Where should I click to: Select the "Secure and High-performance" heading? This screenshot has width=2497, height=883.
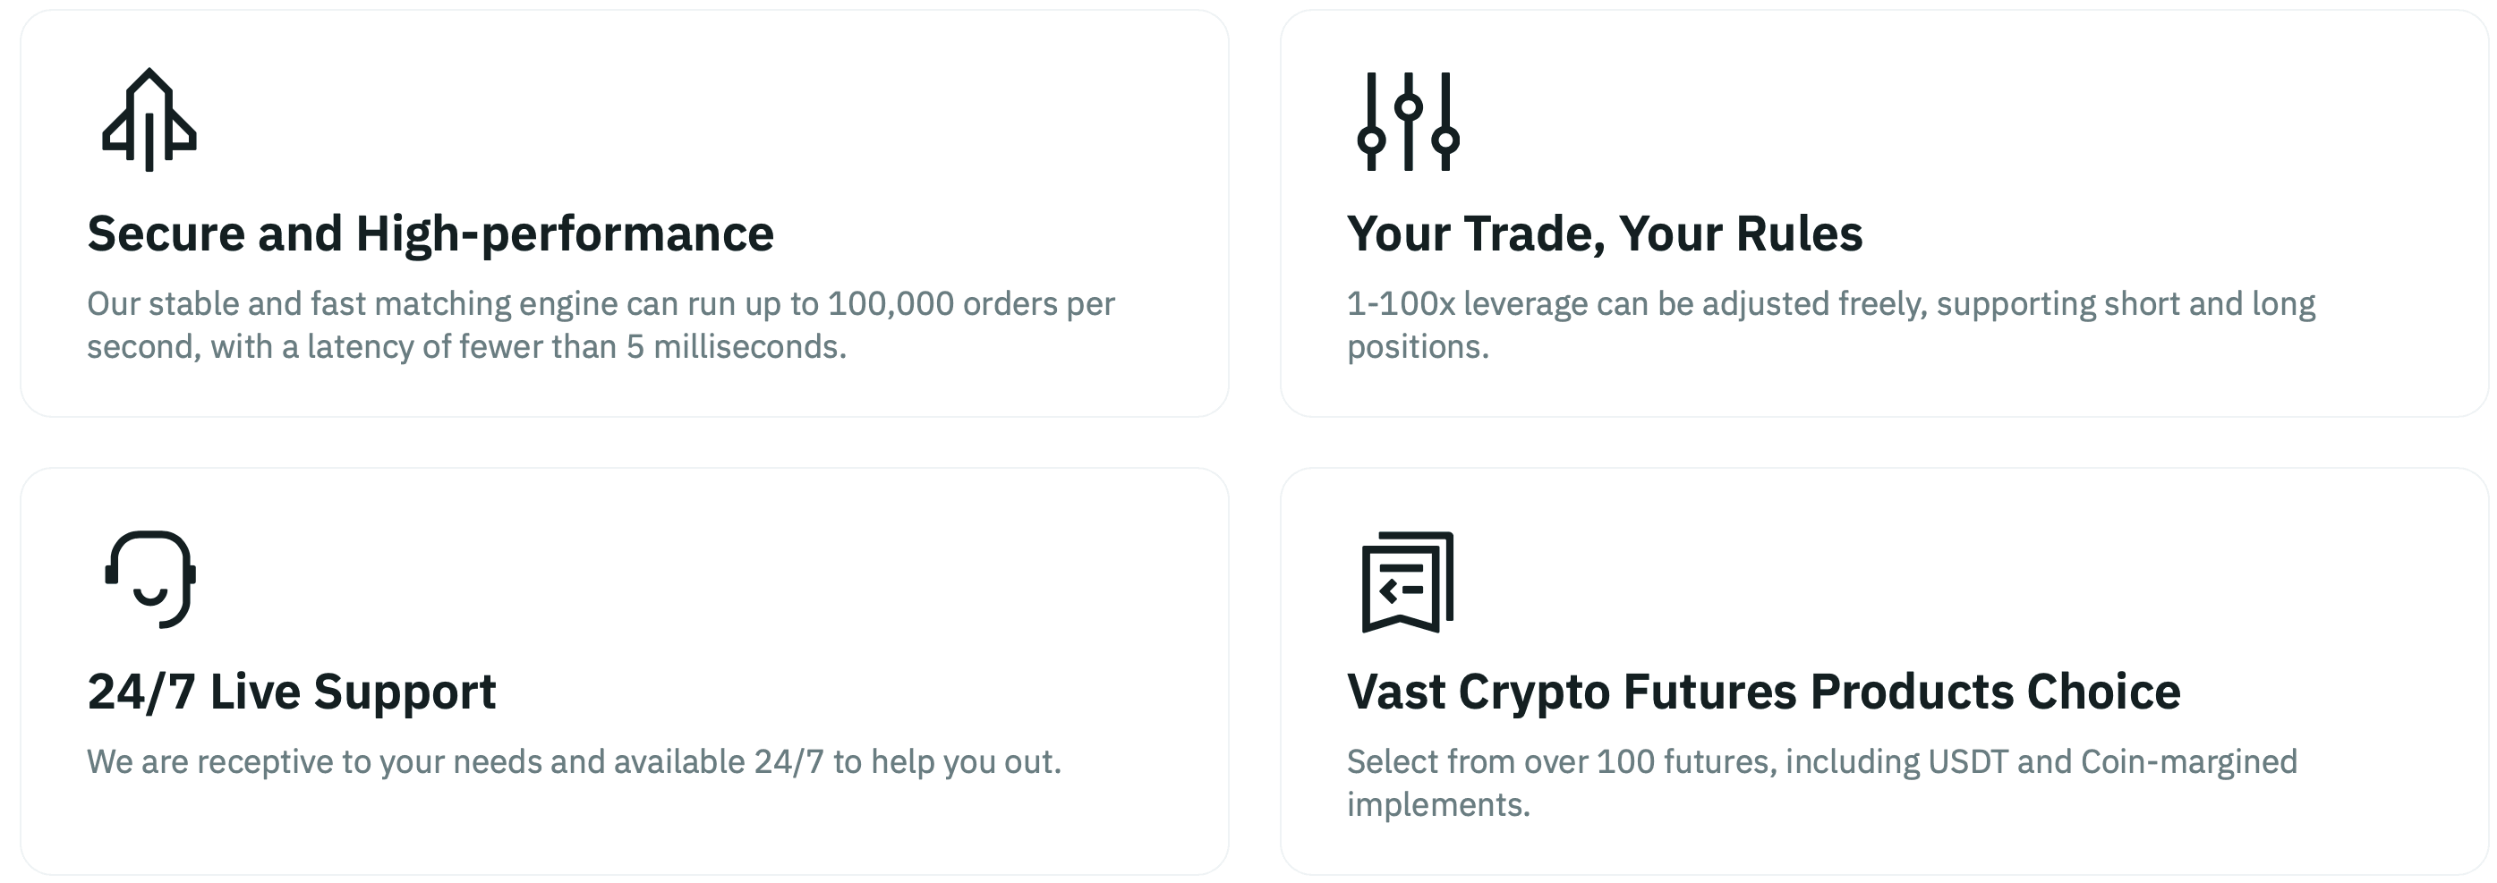430,233
